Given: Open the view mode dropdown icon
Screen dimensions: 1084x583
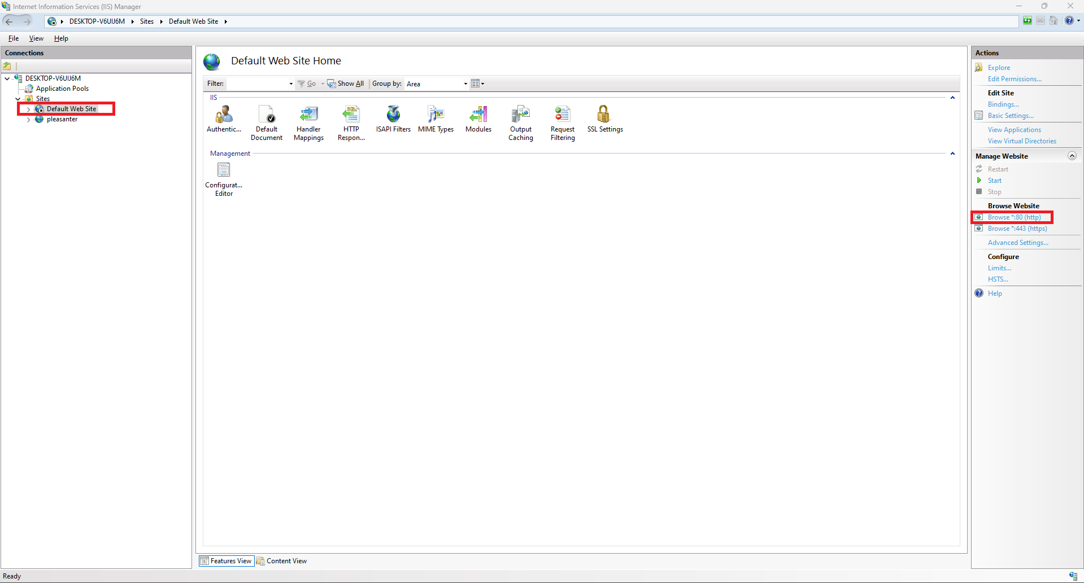Looking at the screenshot, I should [478, 84].
